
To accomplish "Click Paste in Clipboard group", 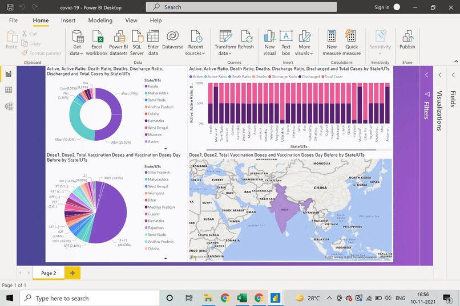I will [11, 39].
